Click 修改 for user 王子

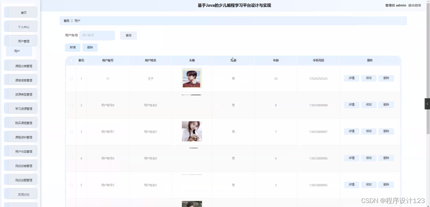pyautogui.click(x=369, y=78)
